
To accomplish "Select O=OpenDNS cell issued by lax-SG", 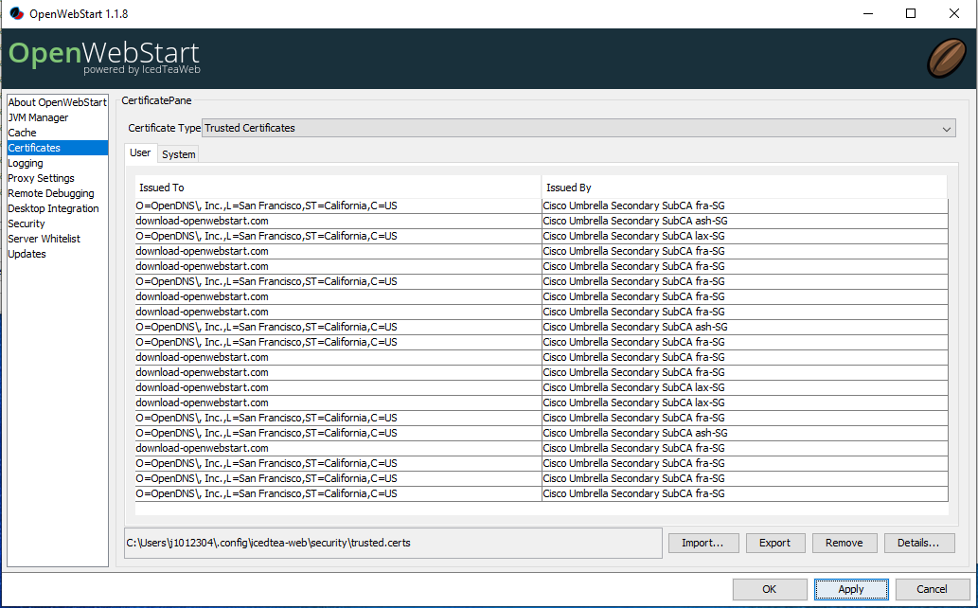I will pyautogui.click(x=338, y=236).
